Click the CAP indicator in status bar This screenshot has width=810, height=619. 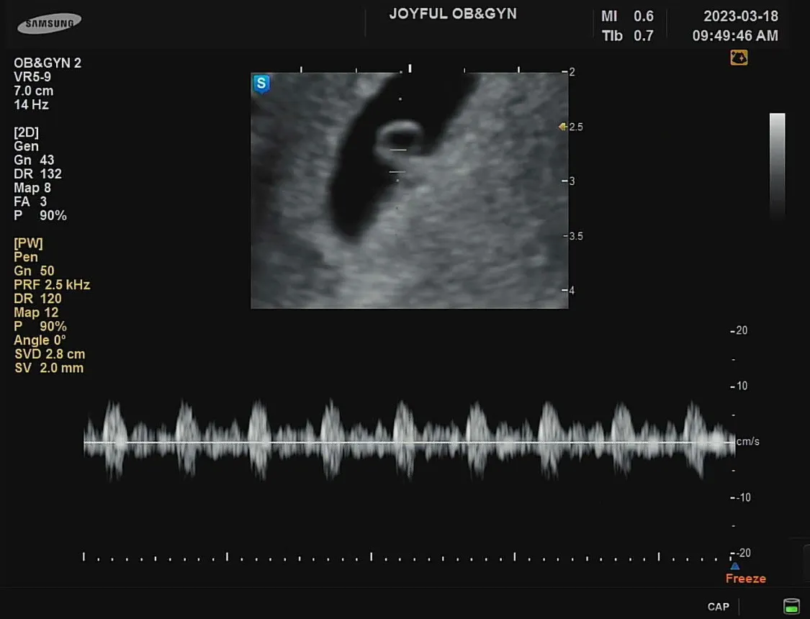pyautogui.click(x=718, y=607)
